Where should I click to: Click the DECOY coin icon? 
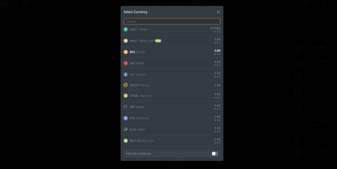point(126,85)
